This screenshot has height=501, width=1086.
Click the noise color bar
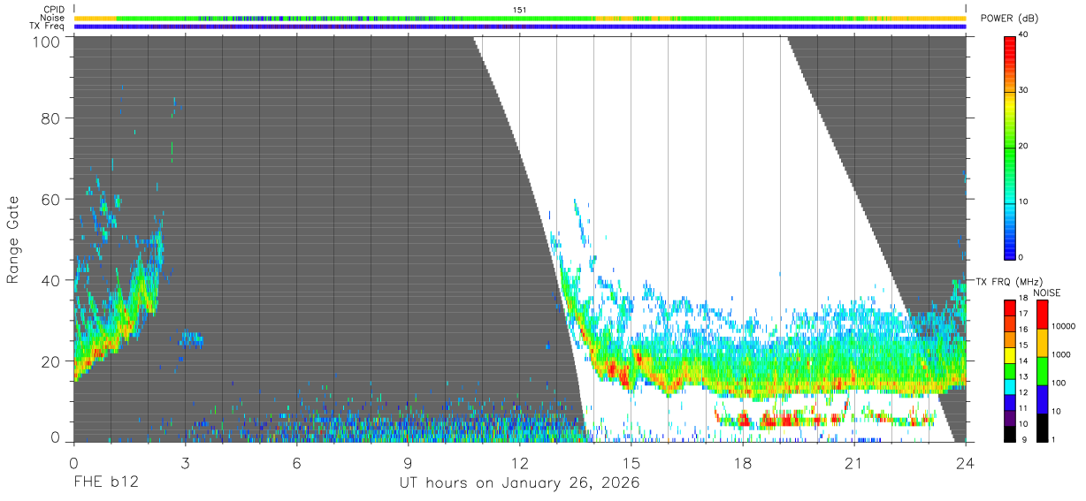[1043, 371]
